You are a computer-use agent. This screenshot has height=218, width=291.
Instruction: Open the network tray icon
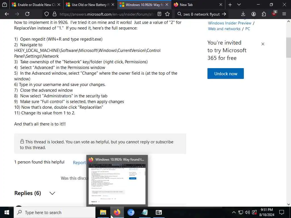[x=241, y=212]
